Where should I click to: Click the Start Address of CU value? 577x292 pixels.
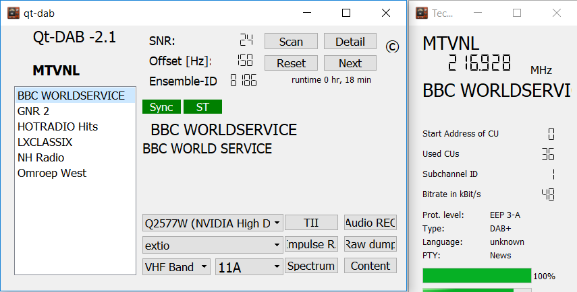pyautogui.click(x=551, y=134)
